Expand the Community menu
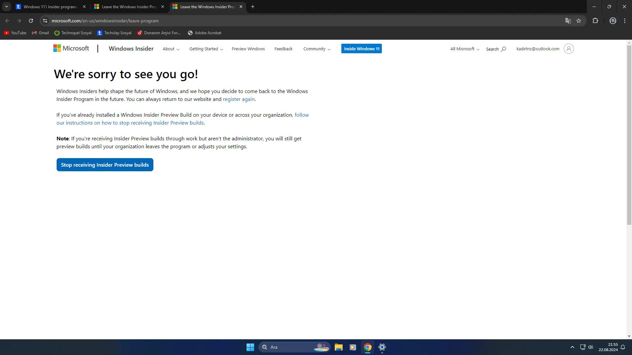The height and width of the screenshot is (355, 632). tap(317, 49)
